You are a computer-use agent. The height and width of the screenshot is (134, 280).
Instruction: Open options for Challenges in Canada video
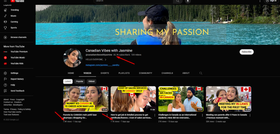(x=202, y=115)
